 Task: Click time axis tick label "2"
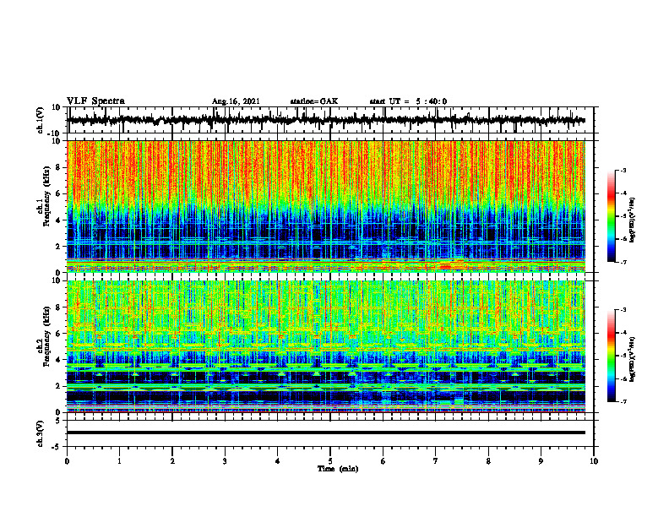coord(172,461)
